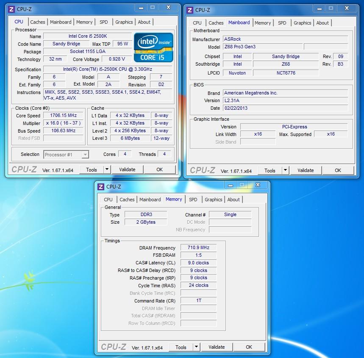The image size is (364, 358).
Task: Click the CPU-Z icon in the Mainboard window's title bar
Action: [x=190, y=10]
